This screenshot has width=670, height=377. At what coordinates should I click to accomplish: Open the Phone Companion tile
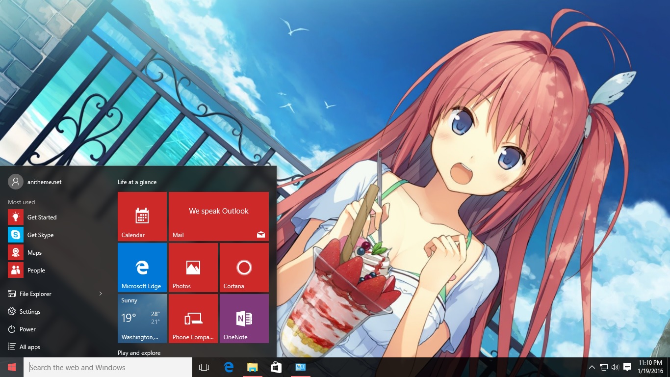(193, 319)
